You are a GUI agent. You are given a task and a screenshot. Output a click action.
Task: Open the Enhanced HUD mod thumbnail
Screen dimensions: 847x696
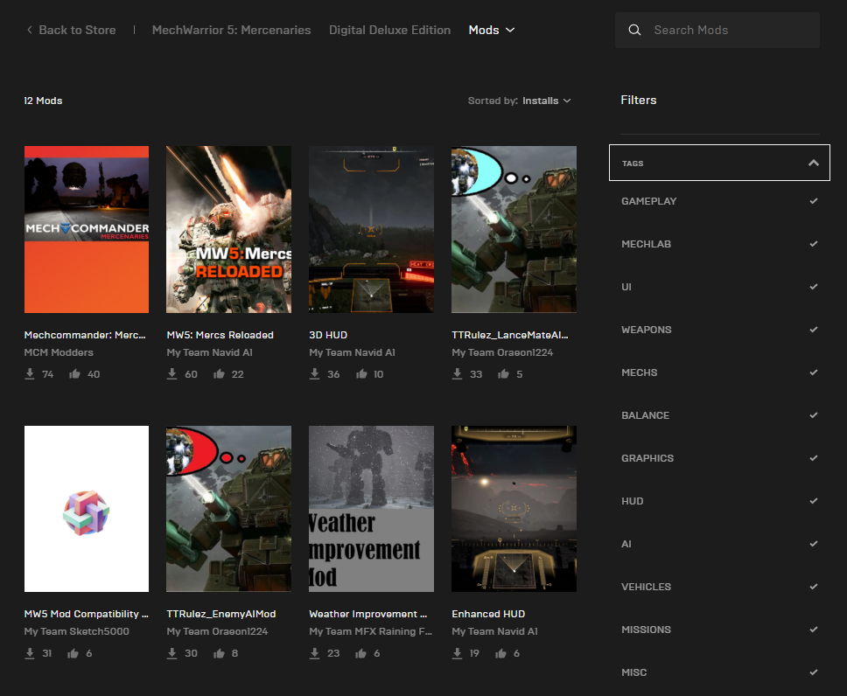point(514,509)
